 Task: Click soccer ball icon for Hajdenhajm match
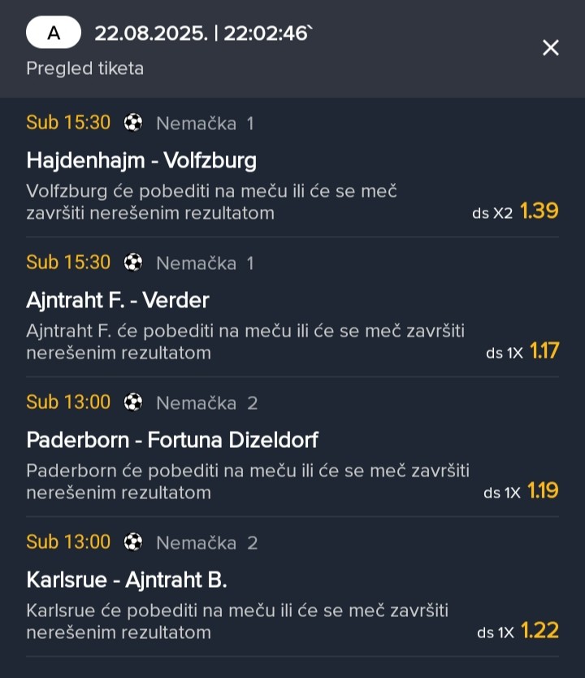pos(133,123)
